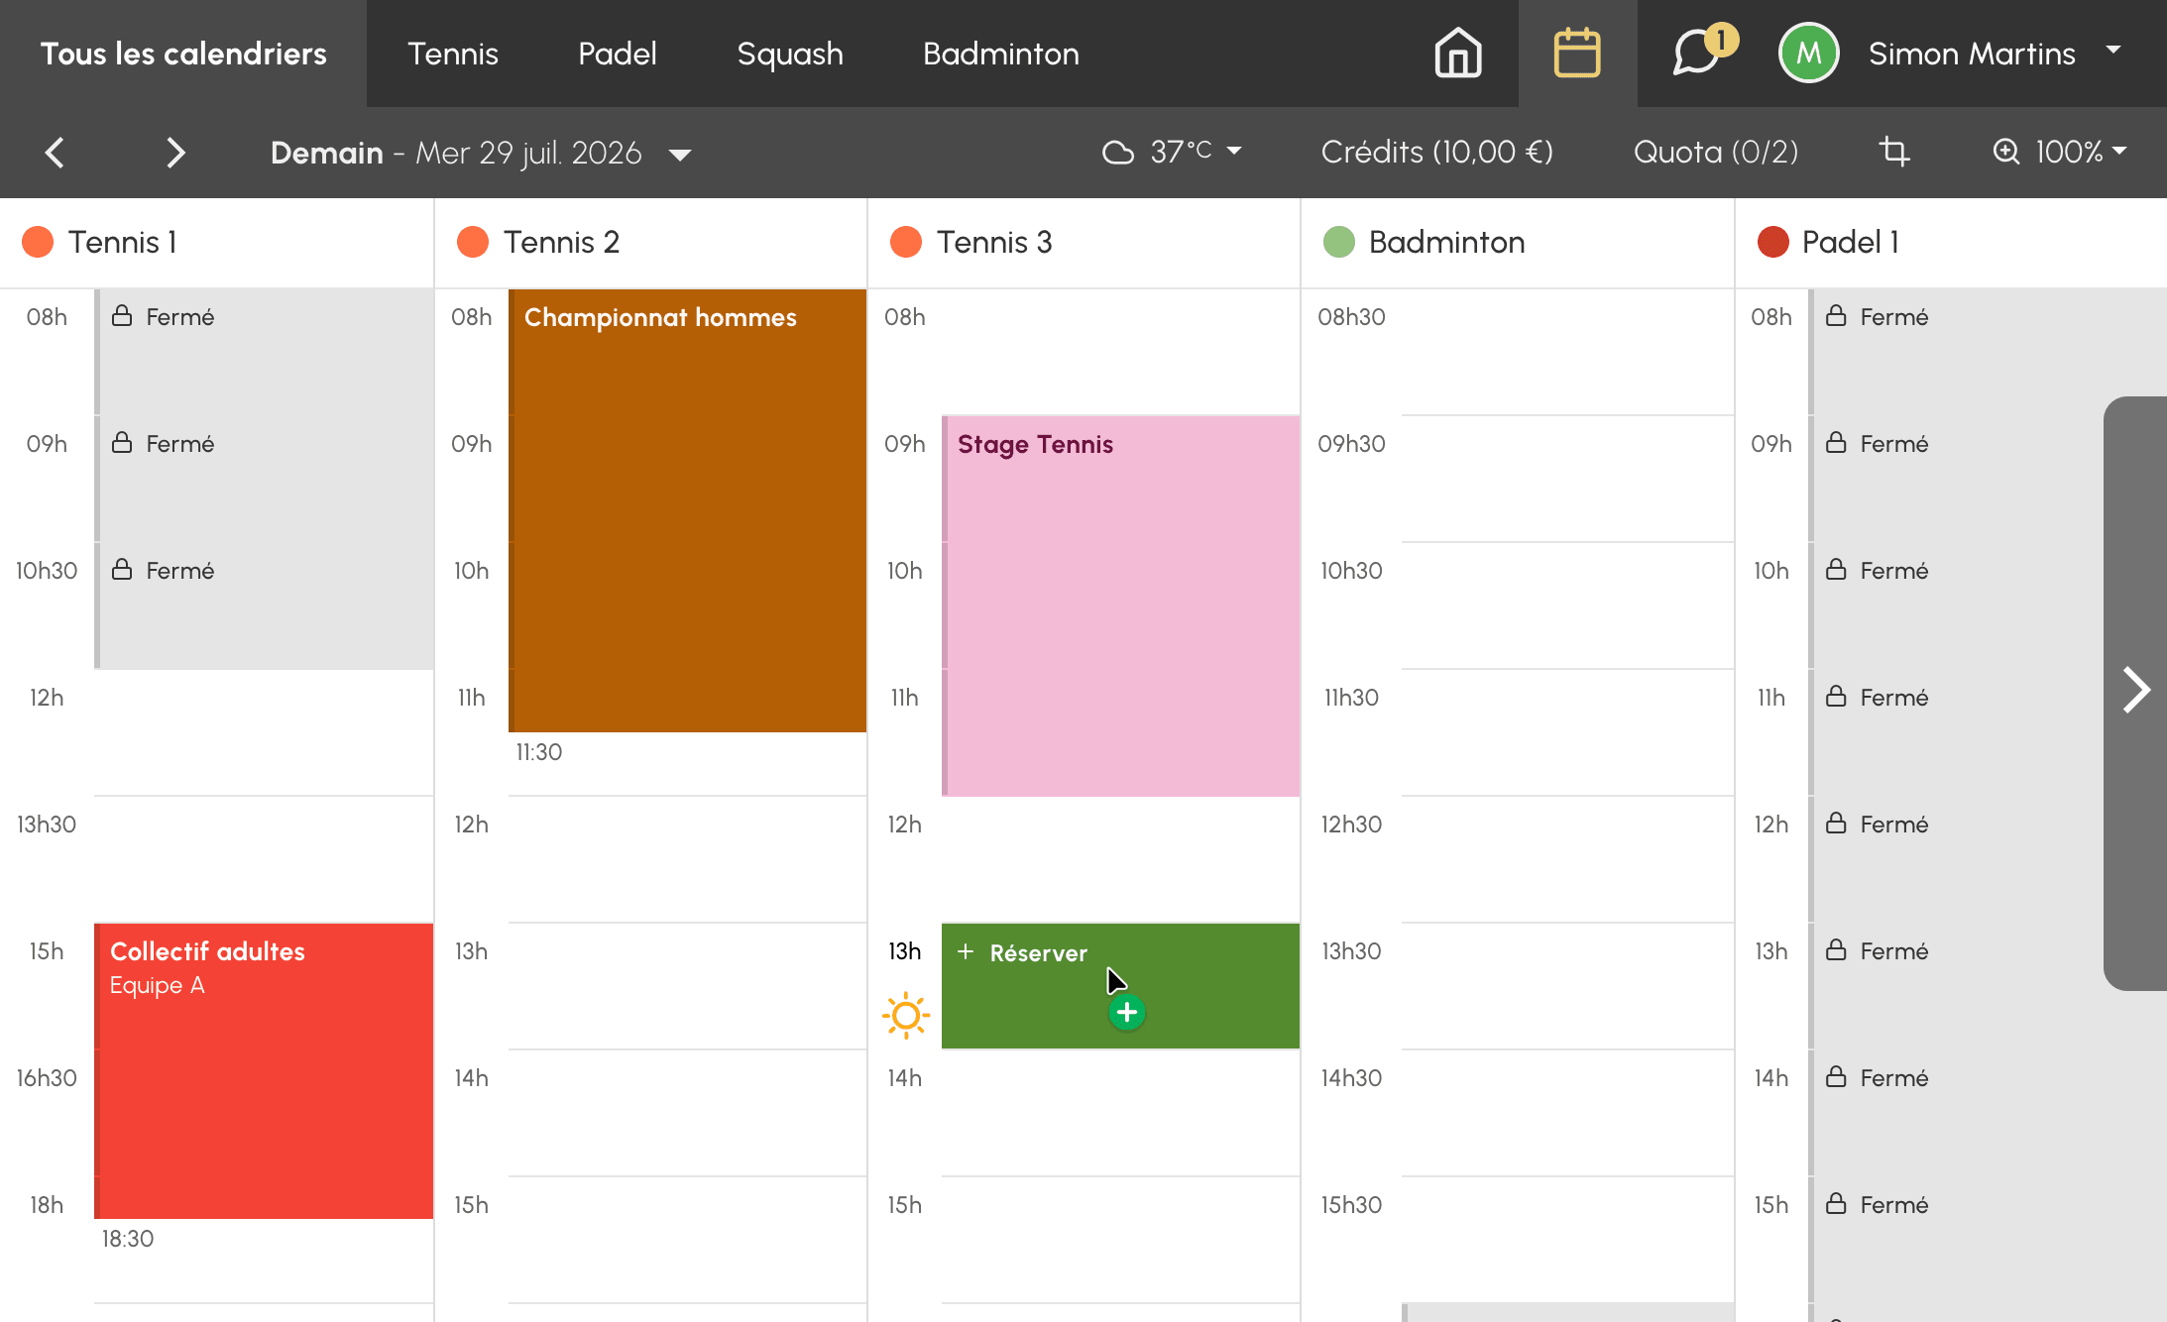The height and width of the screenshot is (1322, 2167).
Task: Click Simon Martins user name
Action: (1972, 54)
